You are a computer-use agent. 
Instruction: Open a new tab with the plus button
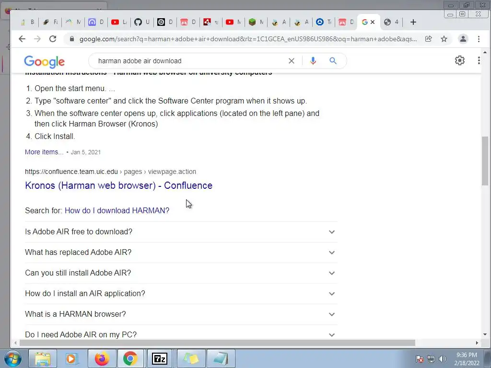413,22
